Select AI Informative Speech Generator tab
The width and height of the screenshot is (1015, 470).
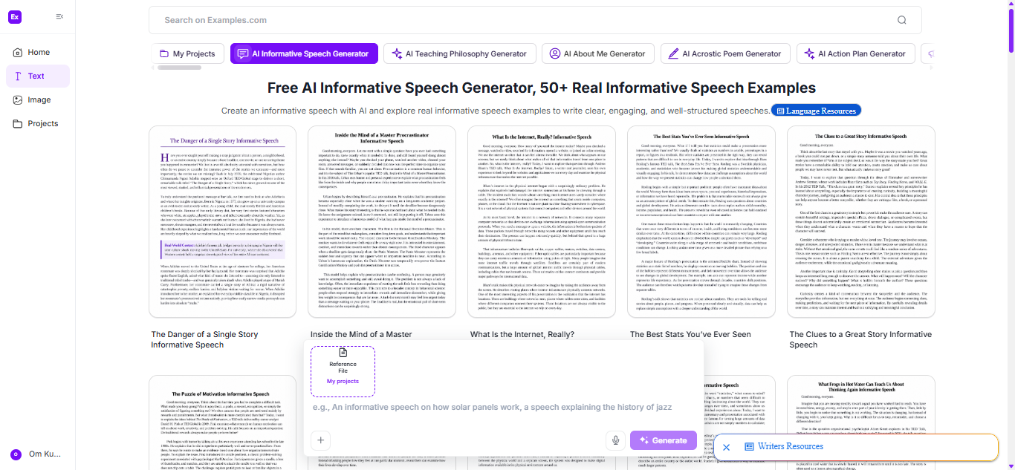click(x=304, y=53)
